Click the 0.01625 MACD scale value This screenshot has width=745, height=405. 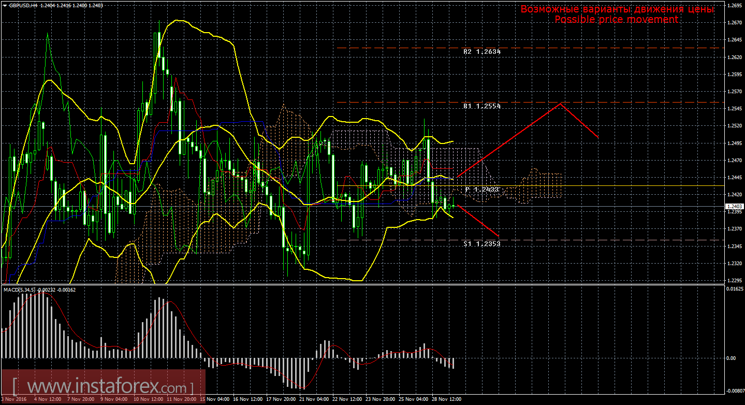[735, 289]
